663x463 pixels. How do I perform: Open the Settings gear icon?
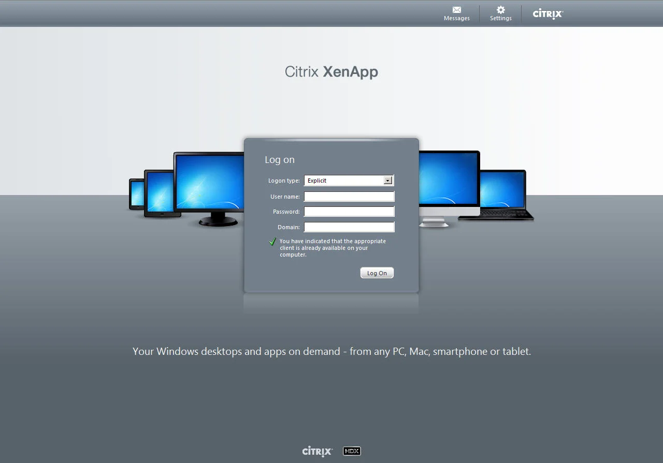(x=501, y=10)
